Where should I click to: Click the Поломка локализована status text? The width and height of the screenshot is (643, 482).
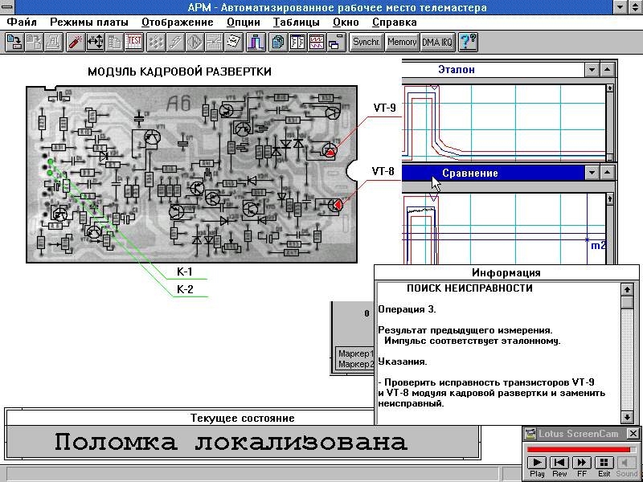point(231,442)
